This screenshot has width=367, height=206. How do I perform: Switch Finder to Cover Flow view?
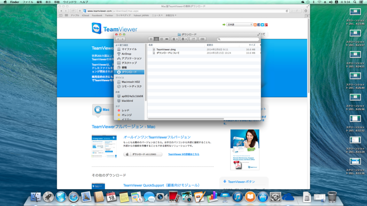[x=167, y=39]
